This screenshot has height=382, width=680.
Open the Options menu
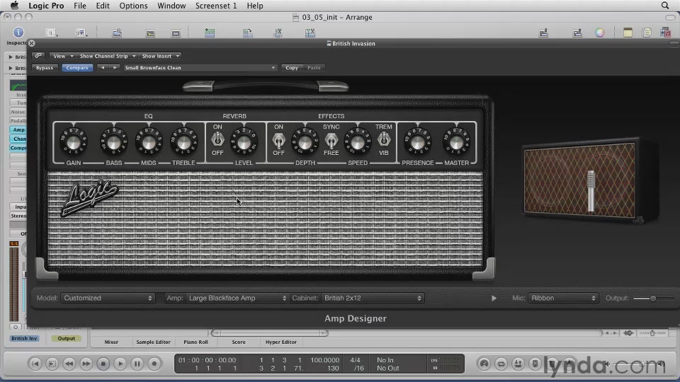134,6
